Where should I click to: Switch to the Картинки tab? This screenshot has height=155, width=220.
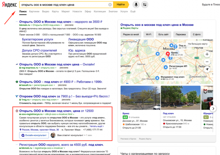34,12
